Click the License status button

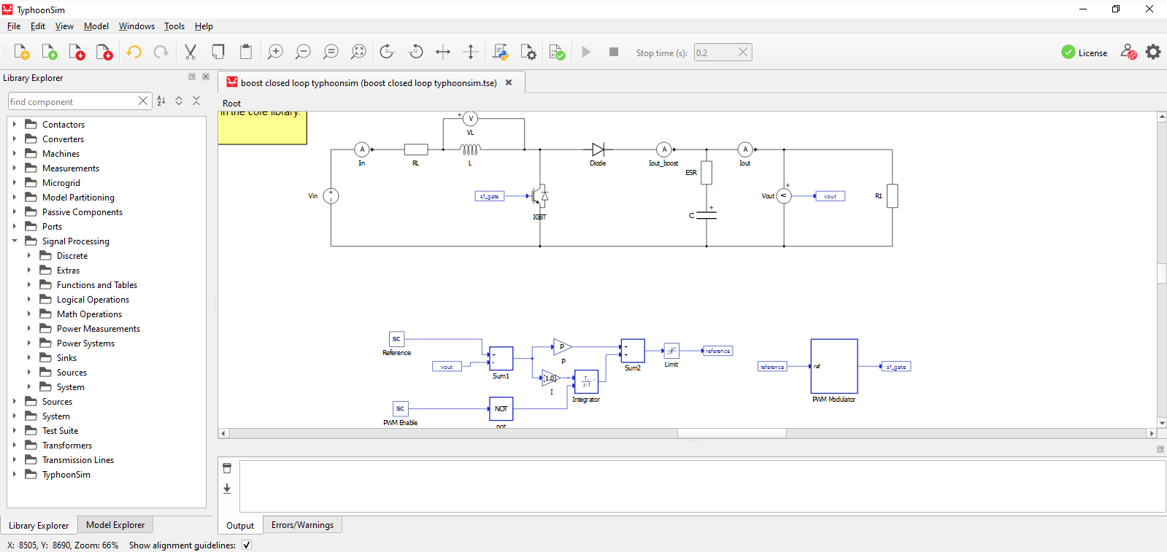point(1085,53)
